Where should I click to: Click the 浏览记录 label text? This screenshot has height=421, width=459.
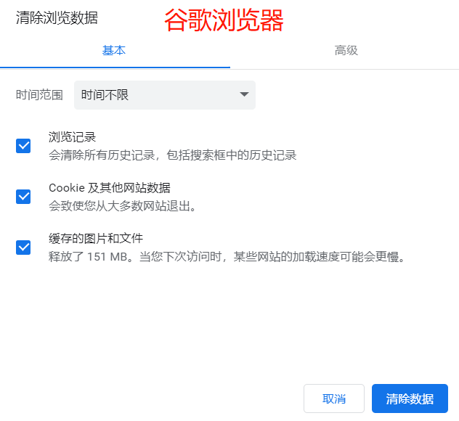coord(73,137)
